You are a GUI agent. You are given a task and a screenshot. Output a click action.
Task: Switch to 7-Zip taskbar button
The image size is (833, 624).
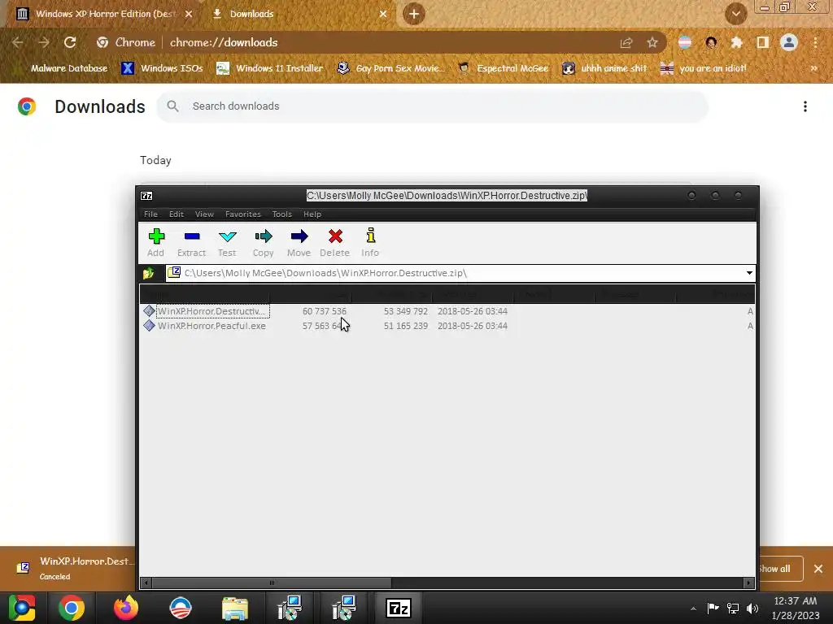click(399, 608)
